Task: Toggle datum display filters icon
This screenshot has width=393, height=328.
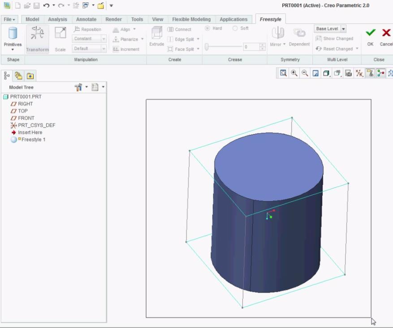Action: pos(359,73)
